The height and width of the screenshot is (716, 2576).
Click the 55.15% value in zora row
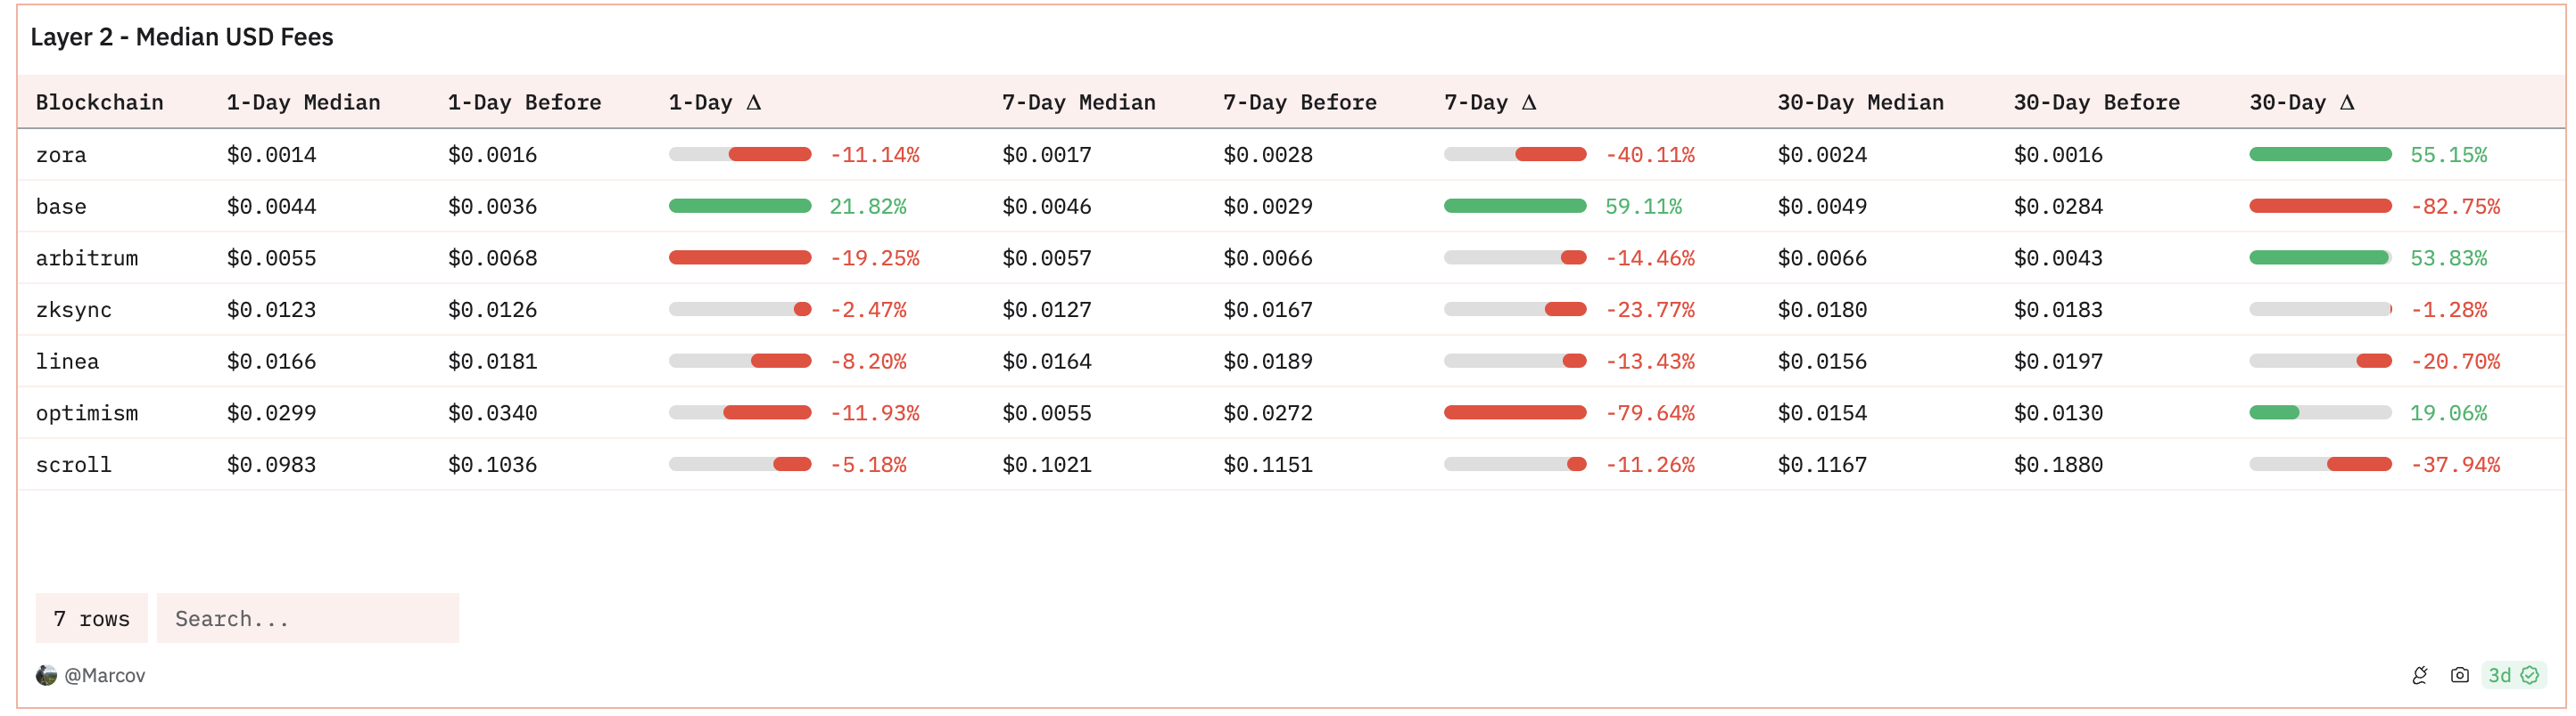coord(2449,156)
